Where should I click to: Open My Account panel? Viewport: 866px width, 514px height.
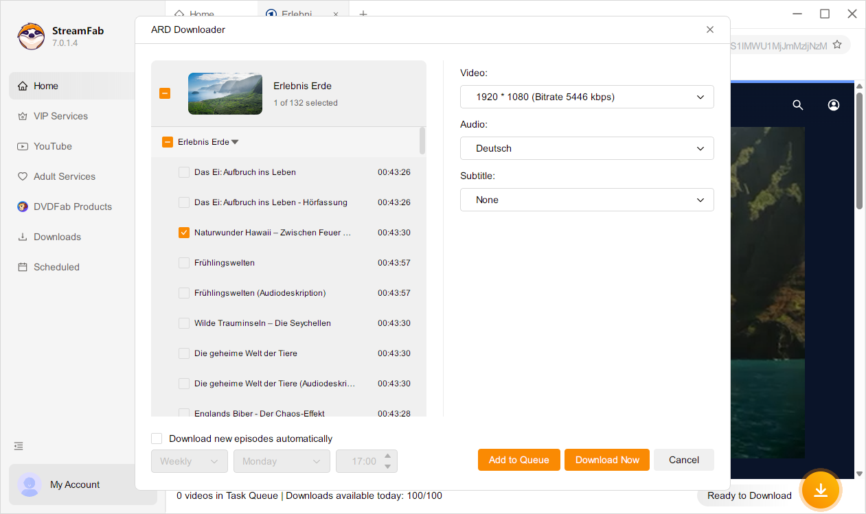74,484
